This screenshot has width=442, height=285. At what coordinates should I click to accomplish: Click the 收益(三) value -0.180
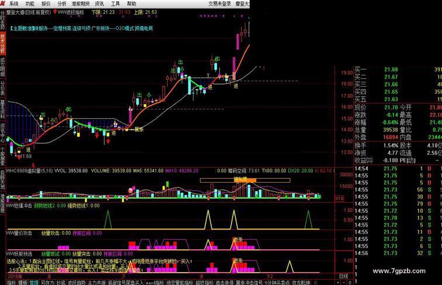pyautogui.click(x=390, y=160)
